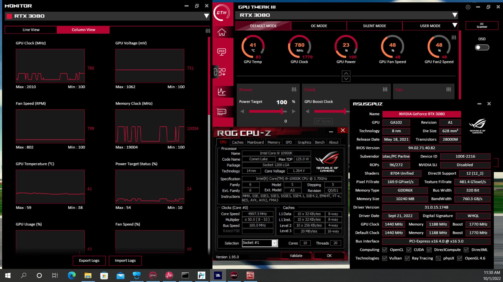Viewport: 503px width, 282px height.
Task: Adjust the GPU Boost Clock slider handle
Action: pos(345,111)
